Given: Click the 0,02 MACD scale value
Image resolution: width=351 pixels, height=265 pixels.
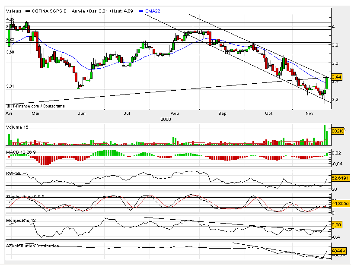Looking at the screenshot, I should click(336, 153).
